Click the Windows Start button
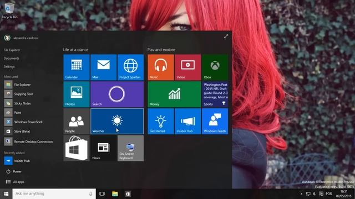Image resolution: width=355 pixels, height=199 pixels. pyautogui.click(x=6, y=194)
